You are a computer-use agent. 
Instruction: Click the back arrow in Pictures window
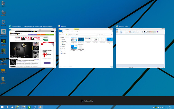[60, 35]
